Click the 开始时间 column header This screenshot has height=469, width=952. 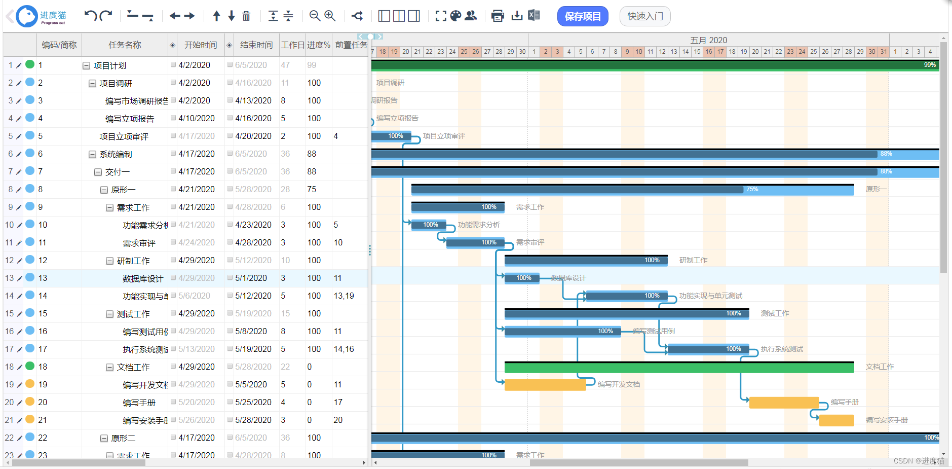201,45
